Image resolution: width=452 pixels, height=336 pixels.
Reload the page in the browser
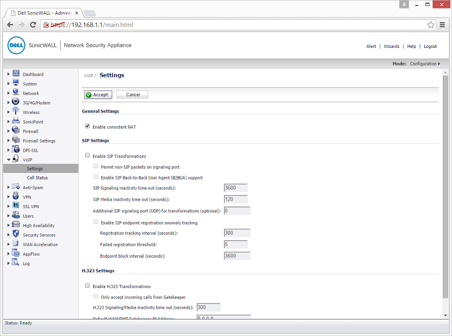(x=33, y=25)
